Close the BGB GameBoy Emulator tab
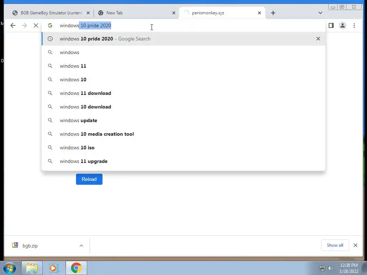This screenshot has height=275, width=367. (x=88, y=13)
